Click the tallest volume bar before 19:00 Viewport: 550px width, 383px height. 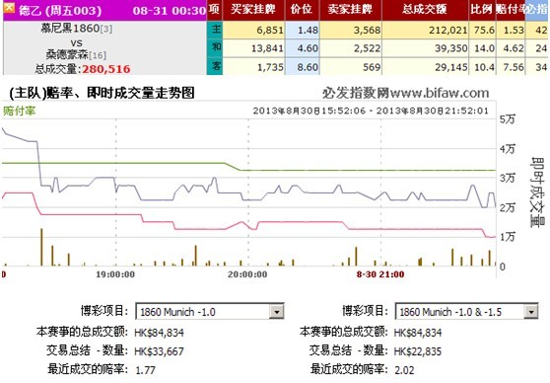(41, 247)
